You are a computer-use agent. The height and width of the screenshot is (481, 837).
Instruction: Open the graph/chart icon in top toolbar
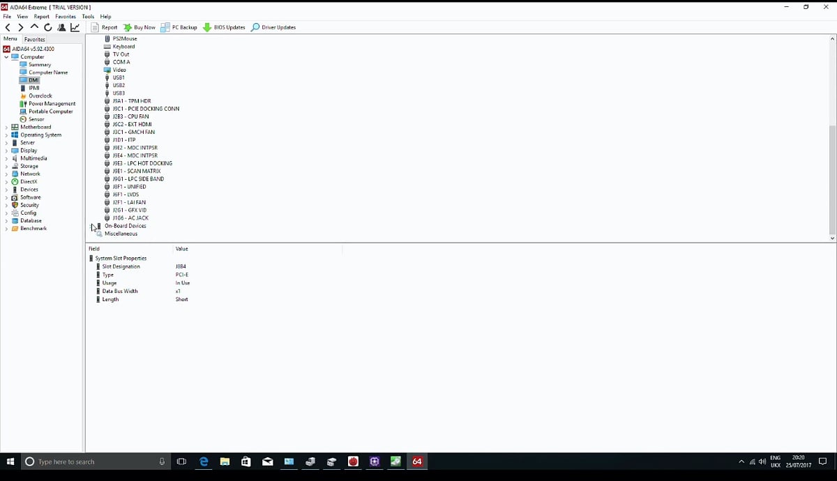pyautogui.click(x=75, y=27)
